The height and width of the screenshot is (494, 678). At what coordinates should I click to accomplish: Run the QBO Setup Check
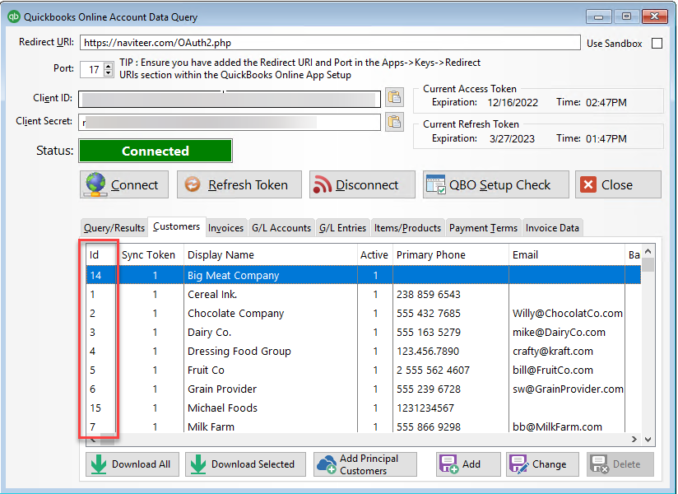495,184
